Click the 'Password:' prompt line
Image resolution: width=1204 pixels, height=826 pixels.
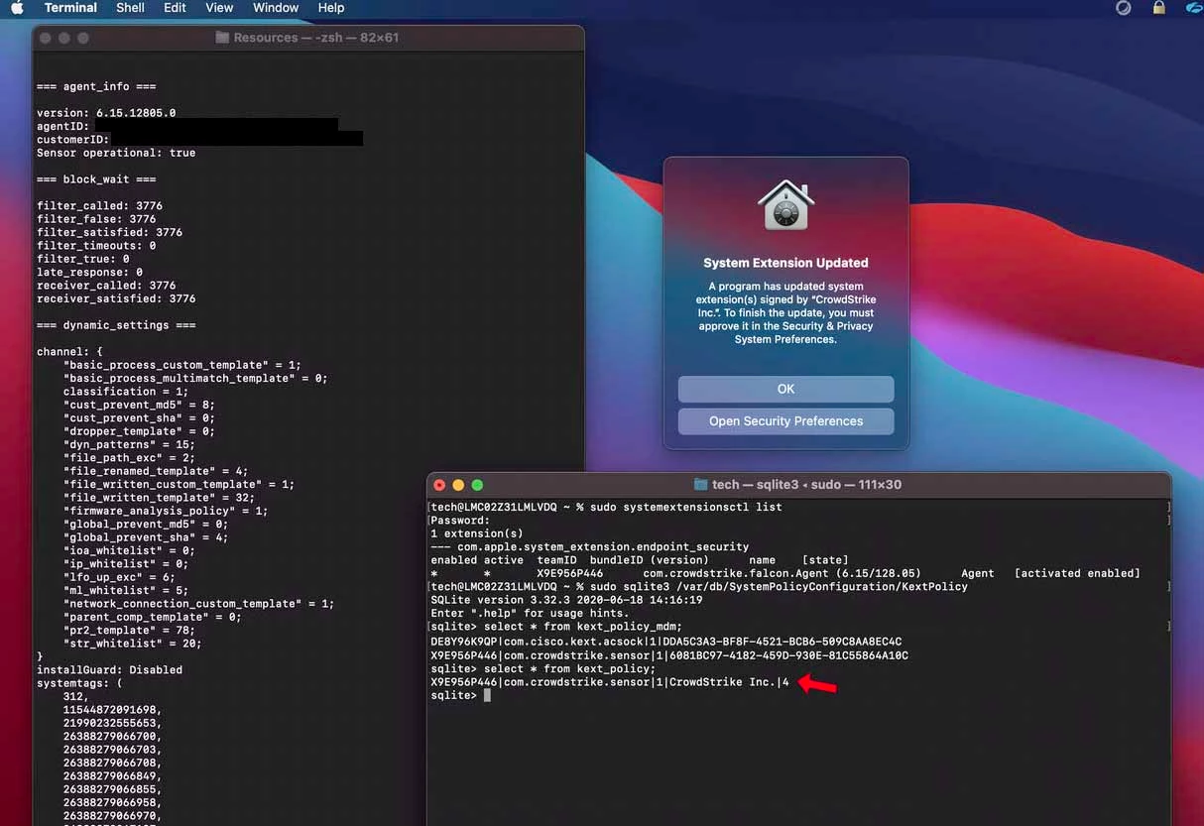pos(460,521)
